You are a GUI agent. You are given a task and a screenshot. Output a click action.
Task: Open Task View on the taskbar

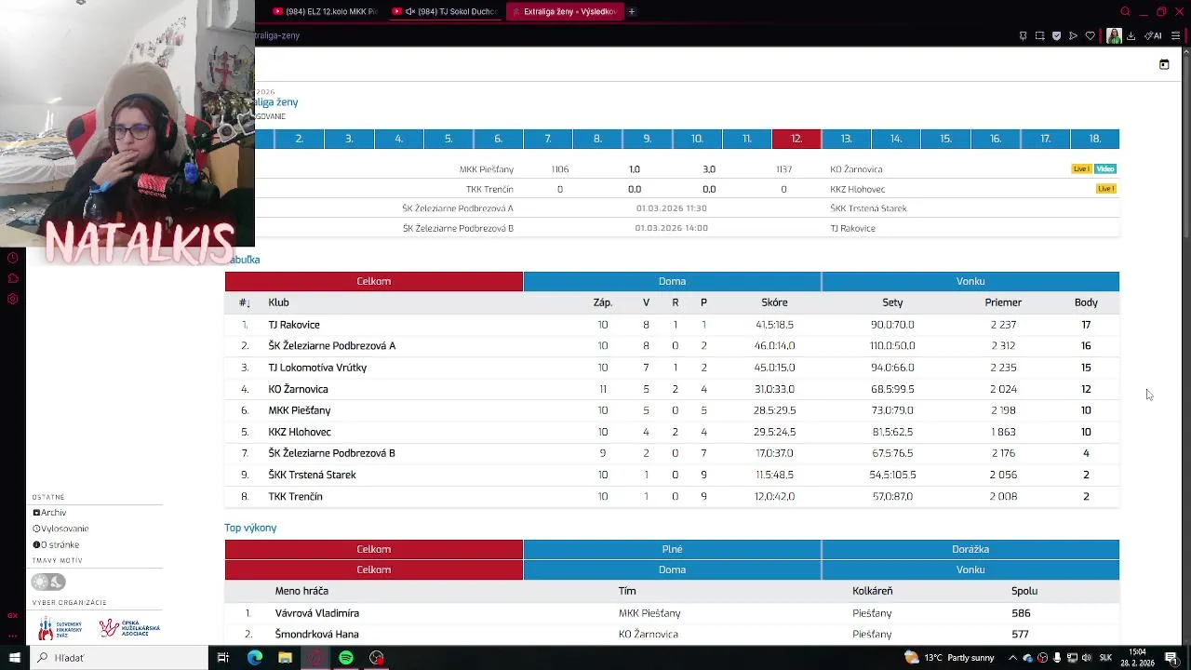(x=222, y=658)
